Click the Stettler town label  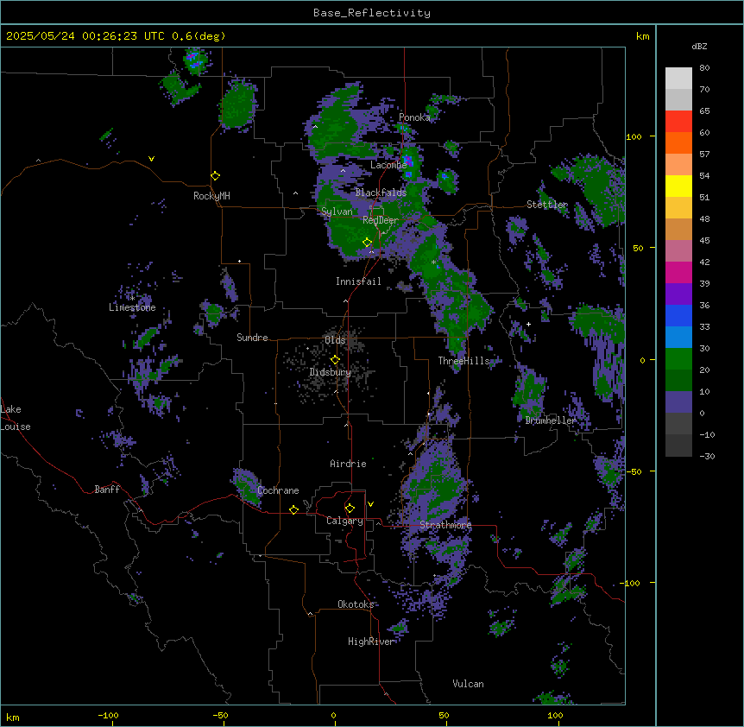pos(547,205)
